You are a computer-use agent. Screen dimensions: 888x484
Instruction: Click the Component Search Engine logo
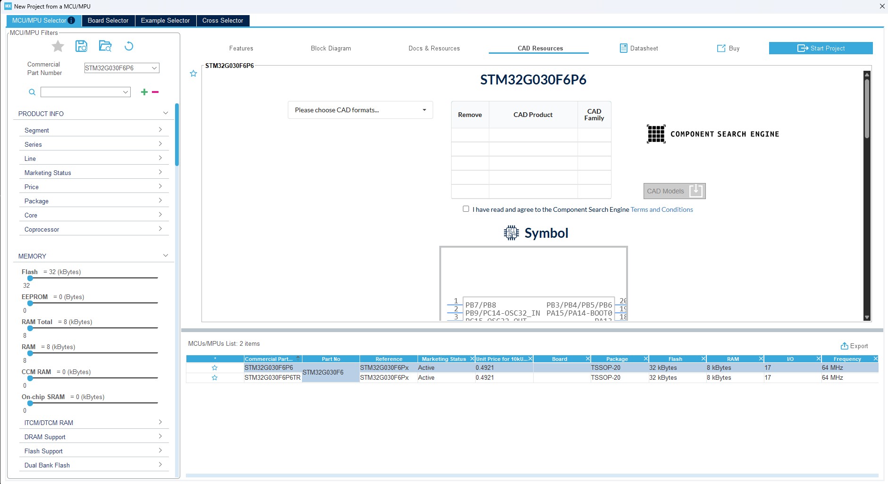click(x=712, y=134)
